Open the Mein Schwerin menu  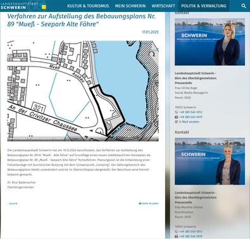coord(130,6)
